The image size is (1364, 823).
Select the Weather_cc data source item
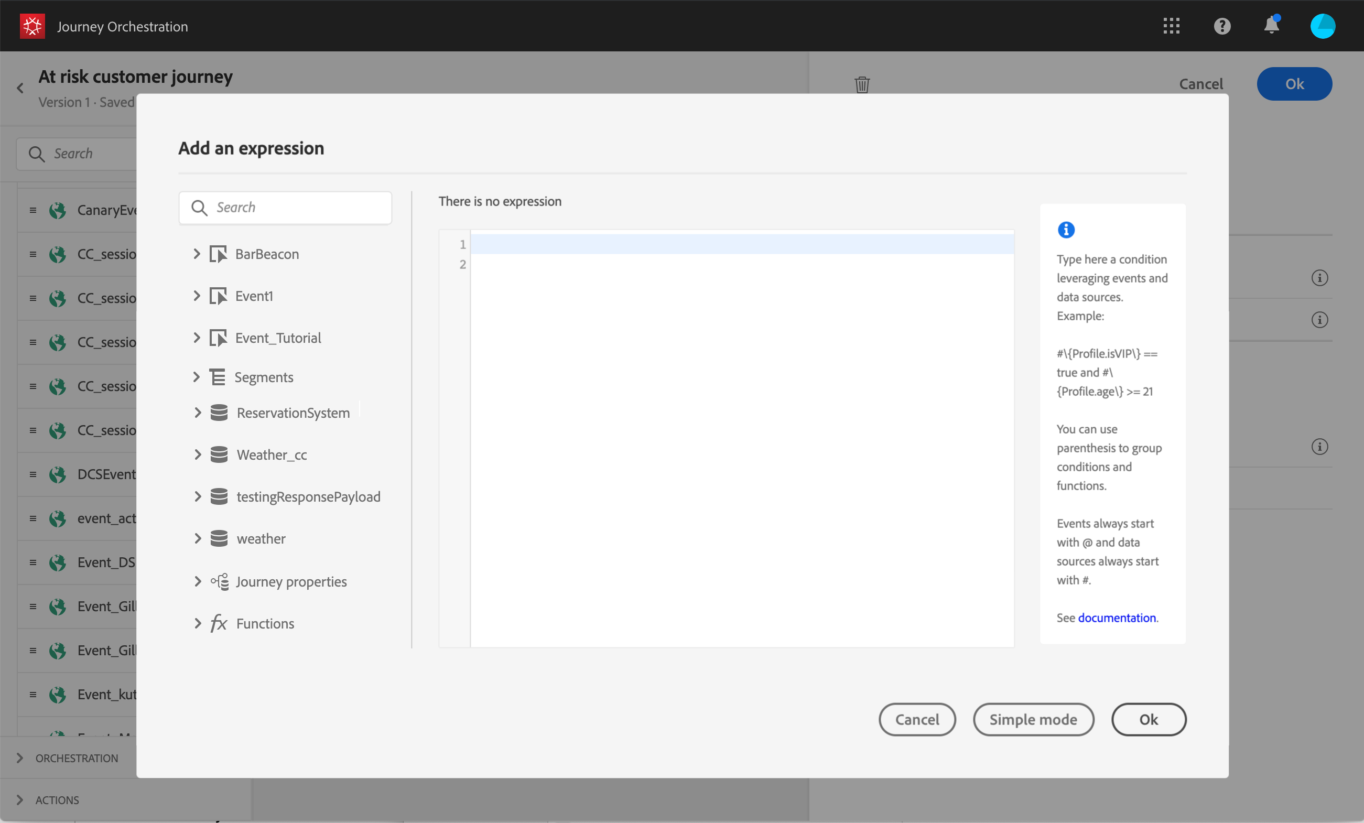tap(271, 455)
